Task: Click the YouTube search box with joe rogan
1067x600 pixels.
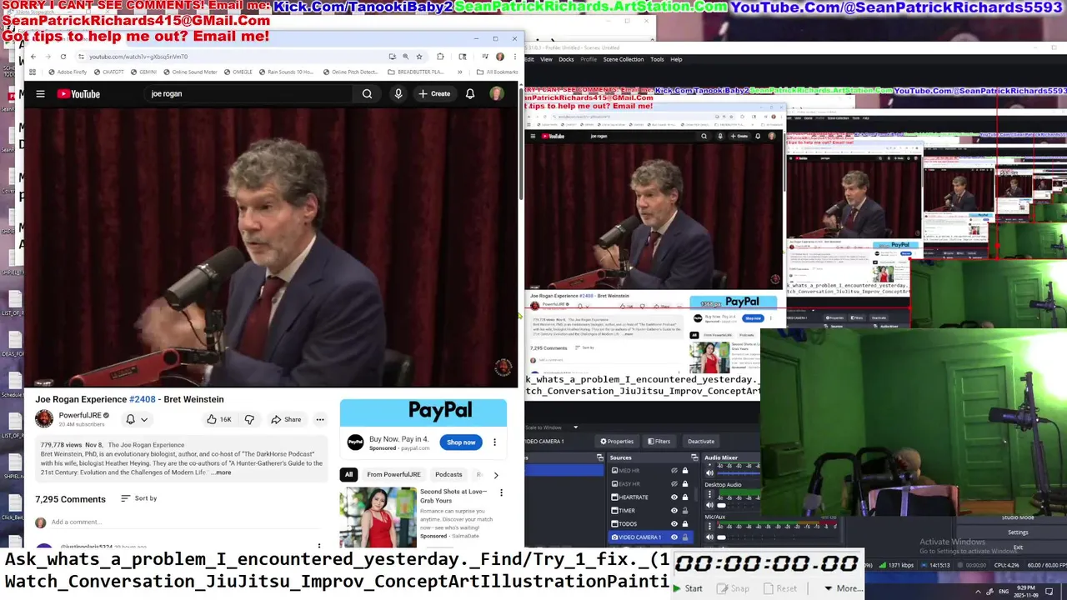Action: click(248, 94)
